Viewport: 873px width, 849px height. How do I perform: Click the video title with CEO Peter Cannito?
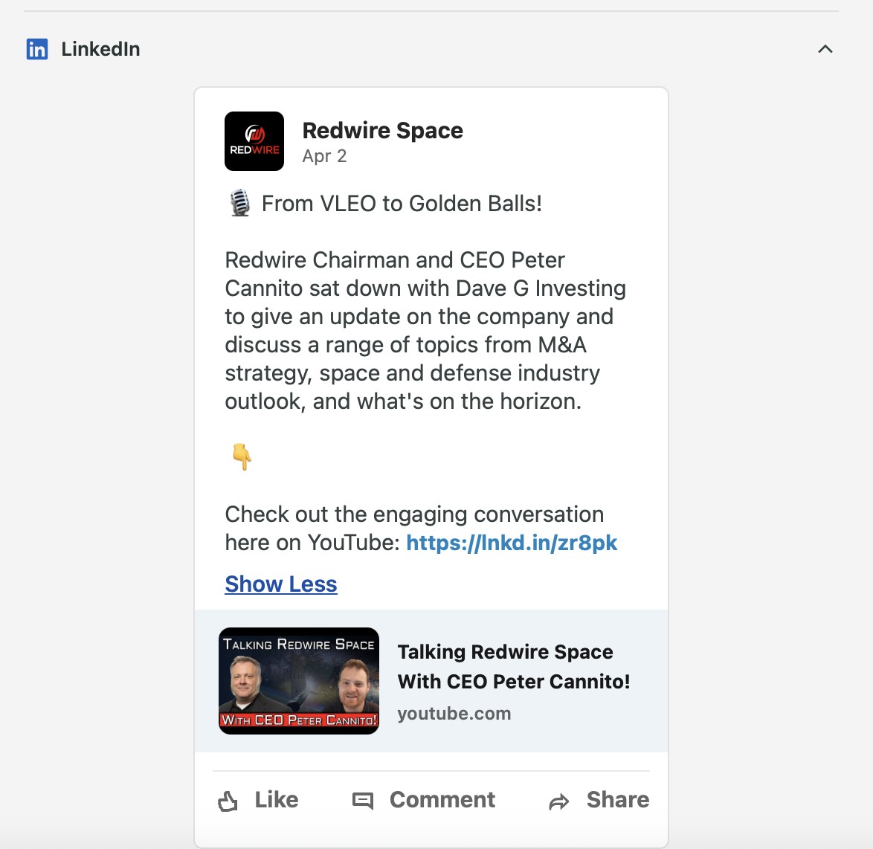(514, 668)
